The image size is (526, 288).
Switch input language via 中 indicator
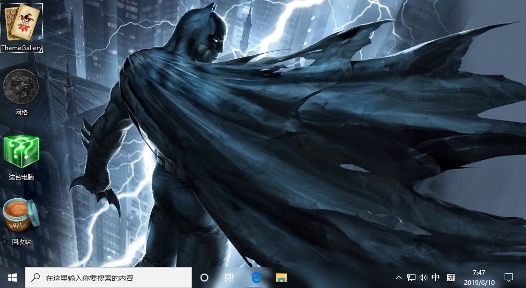pos(435,277)
